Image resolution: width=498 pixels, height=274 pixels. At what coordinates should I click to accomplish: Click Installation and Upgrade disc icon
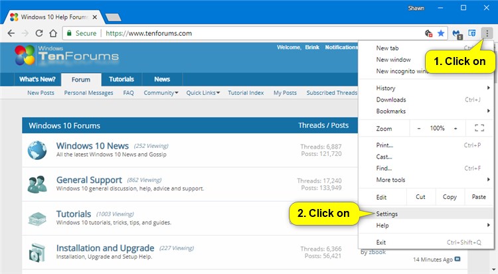click(37, 252)
